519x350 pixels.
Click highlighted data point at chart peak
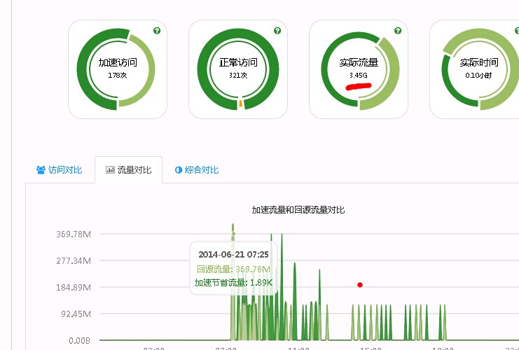[x=234, y=234]
